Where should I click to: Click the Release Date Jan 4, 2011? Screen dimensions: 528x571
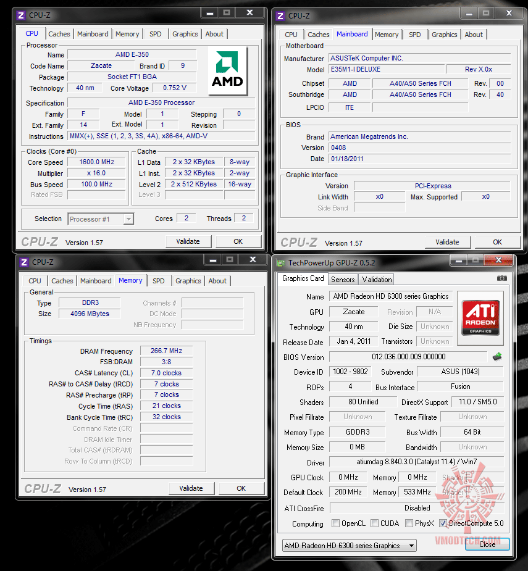[353, 341]
